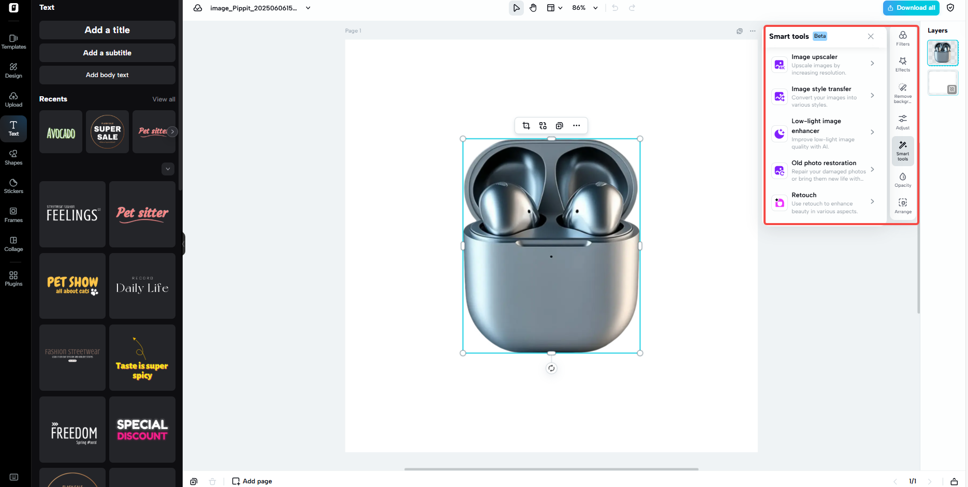Select the Daily Life text template
This screenshot has height=487, width=968.
click(x=142, y=286)
